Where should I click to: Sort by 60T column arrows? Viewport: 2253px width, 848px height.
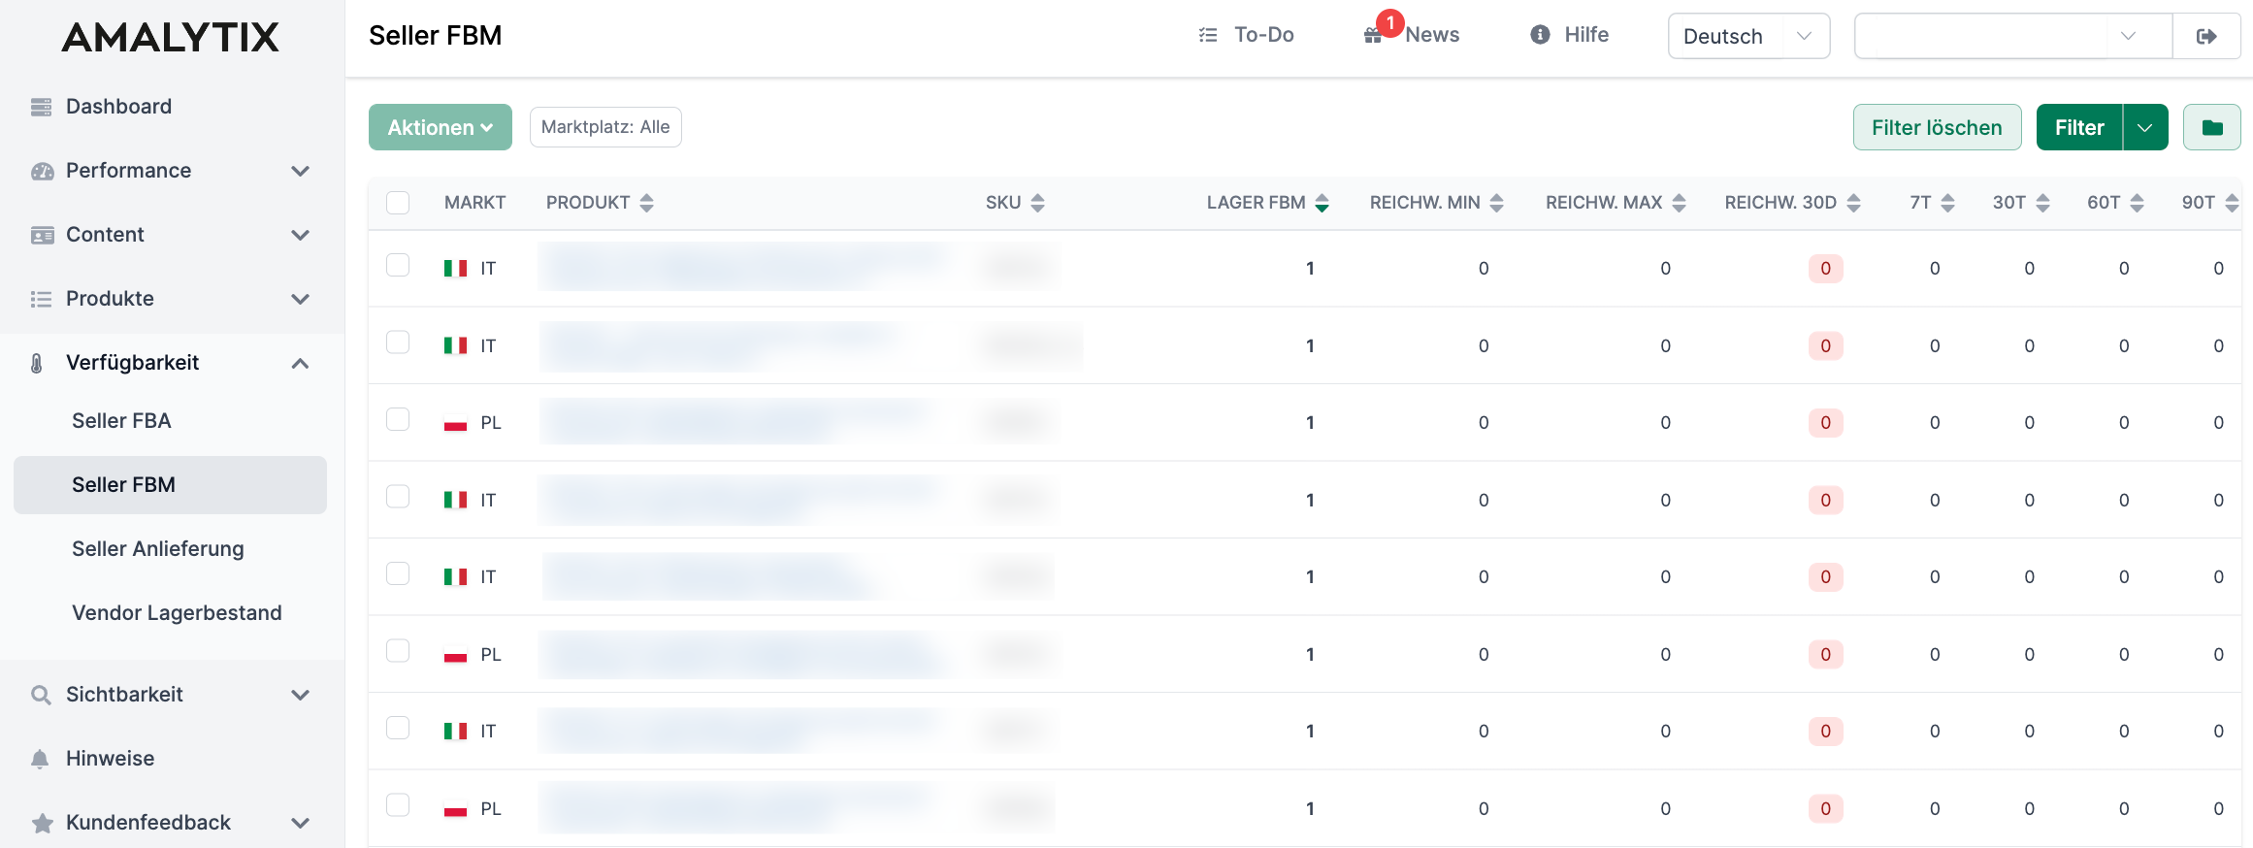point(2138,203)
